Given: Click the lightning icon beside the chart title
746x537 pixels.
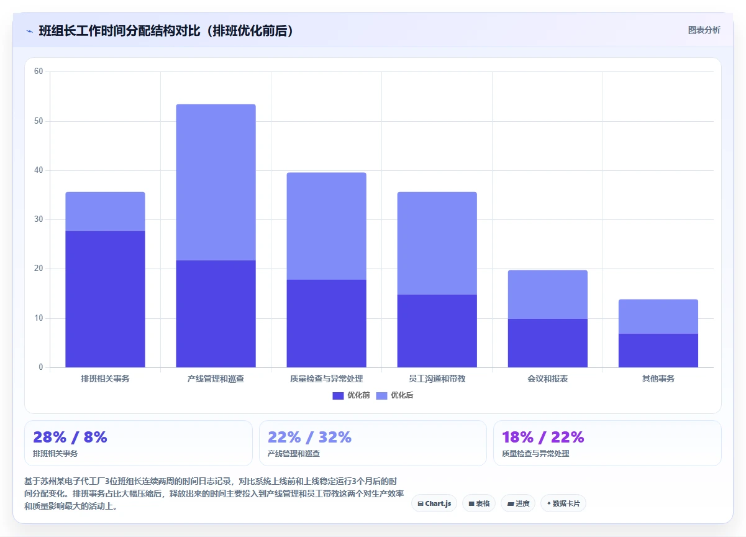Looking at the screenshot, I should click(29, 30).
